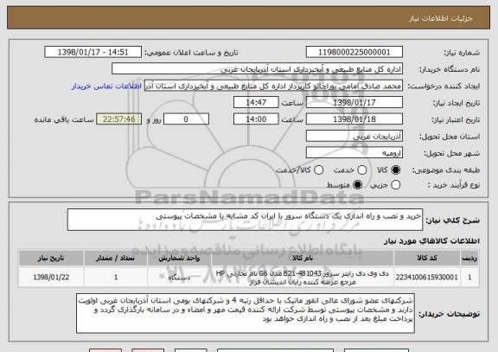Image resolution: width=498 pixels, height=352 pixels.
Task: Click the delivery province آذربایجان غربی field
Action: point(354,136)
